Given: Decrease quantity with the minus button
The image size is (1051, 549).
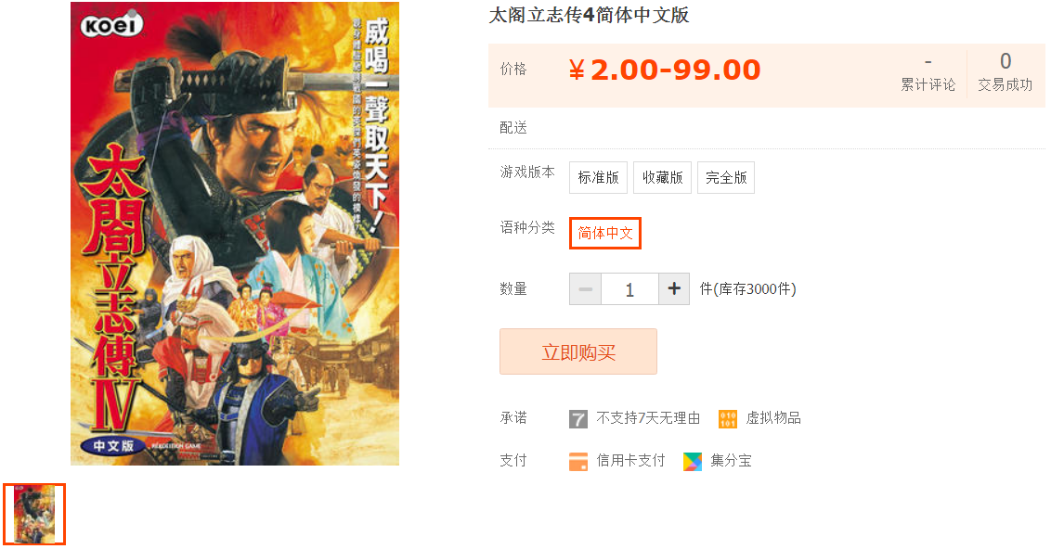Looking at the screenshot, I should pyautogui.click(x=585, y=289).
